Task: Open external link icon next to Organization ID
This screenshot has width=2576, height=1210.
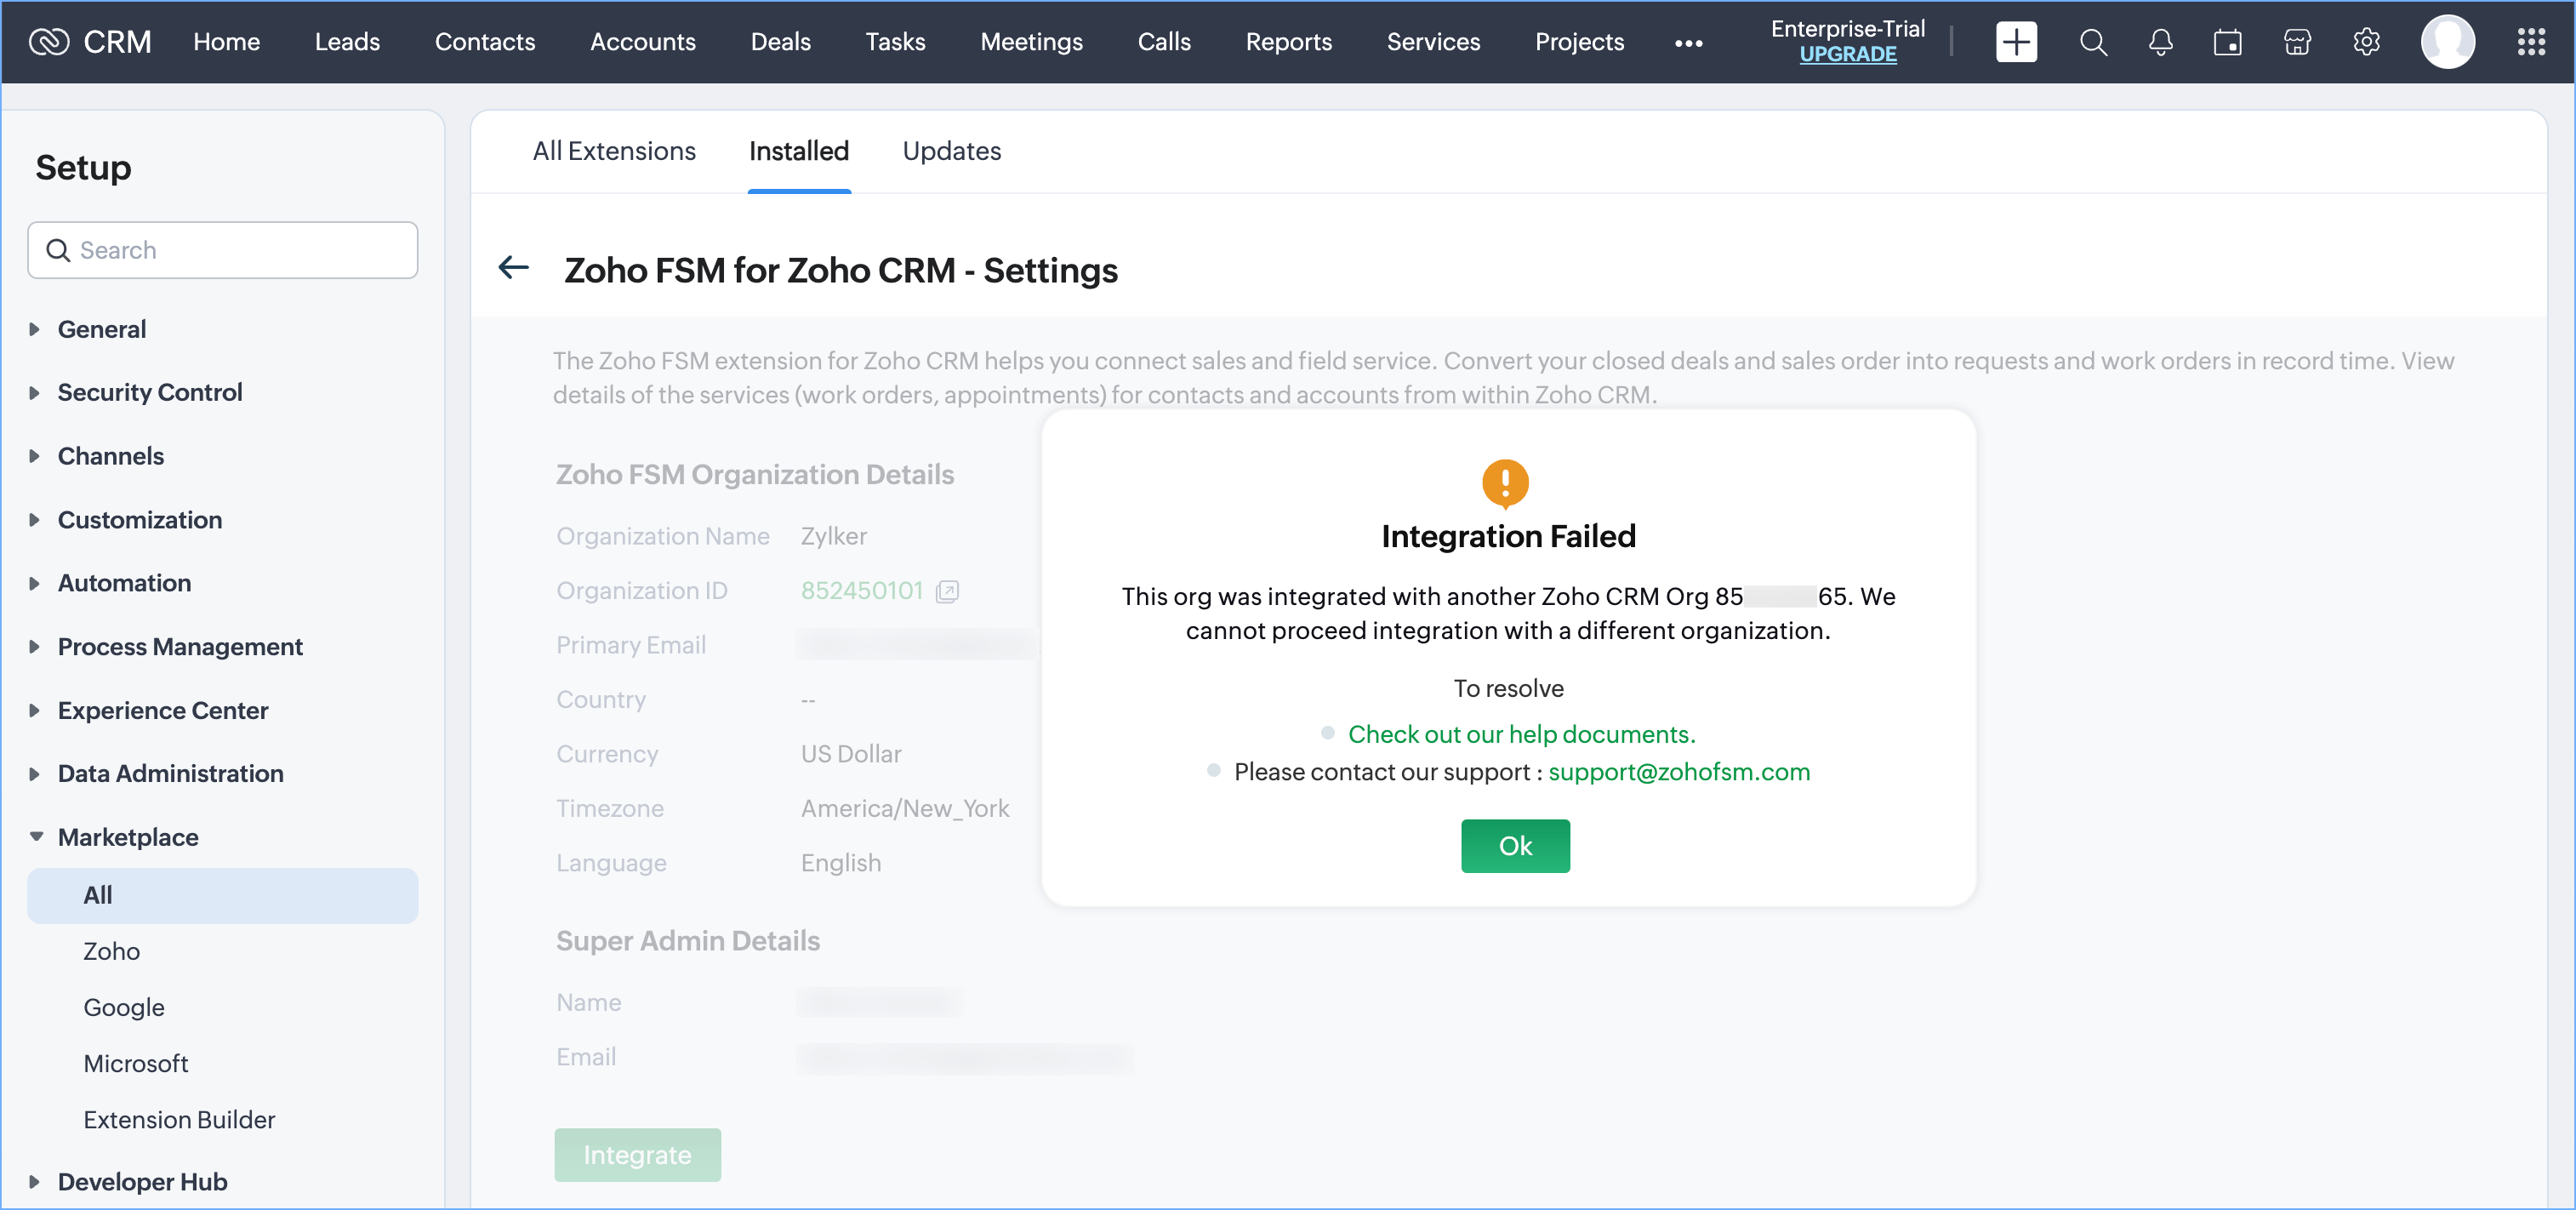Action: (946, 592)
